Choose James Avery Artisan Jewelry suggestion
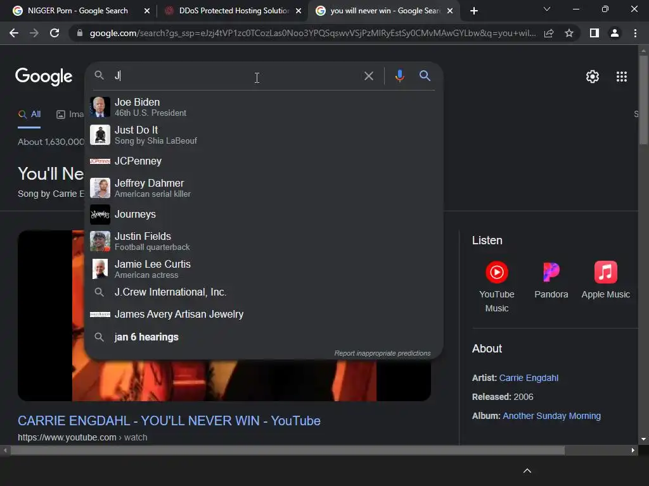 (264, 314)
